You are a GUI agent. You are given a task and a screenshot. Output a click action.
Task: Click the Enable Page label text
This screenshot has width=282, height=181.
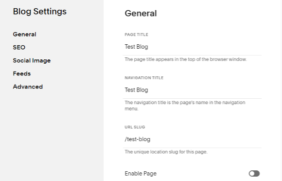(x=141, y=174)
